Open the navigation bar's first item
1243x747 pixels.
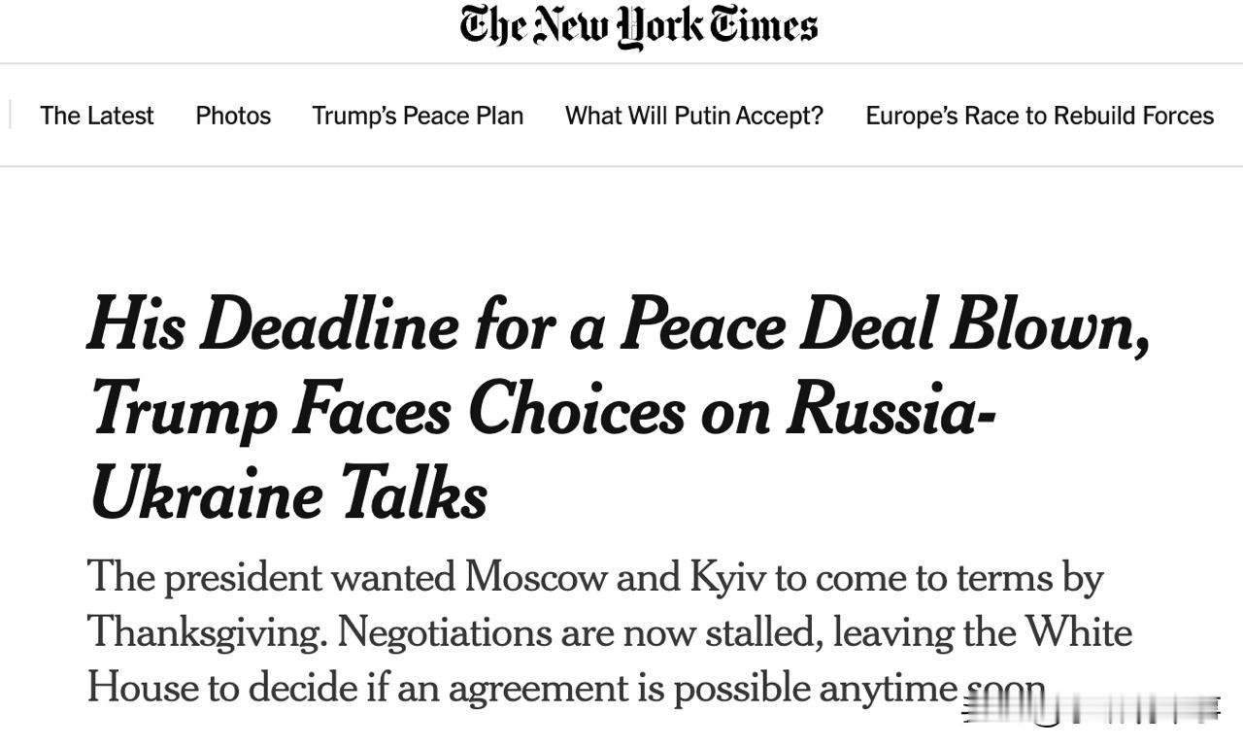(x=96, y=115)
